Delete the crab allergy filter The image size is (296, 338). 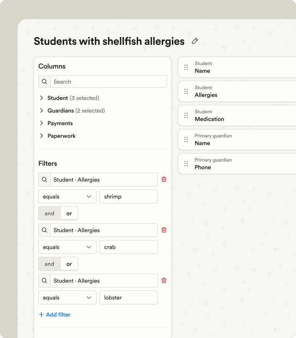pos(164,230)
